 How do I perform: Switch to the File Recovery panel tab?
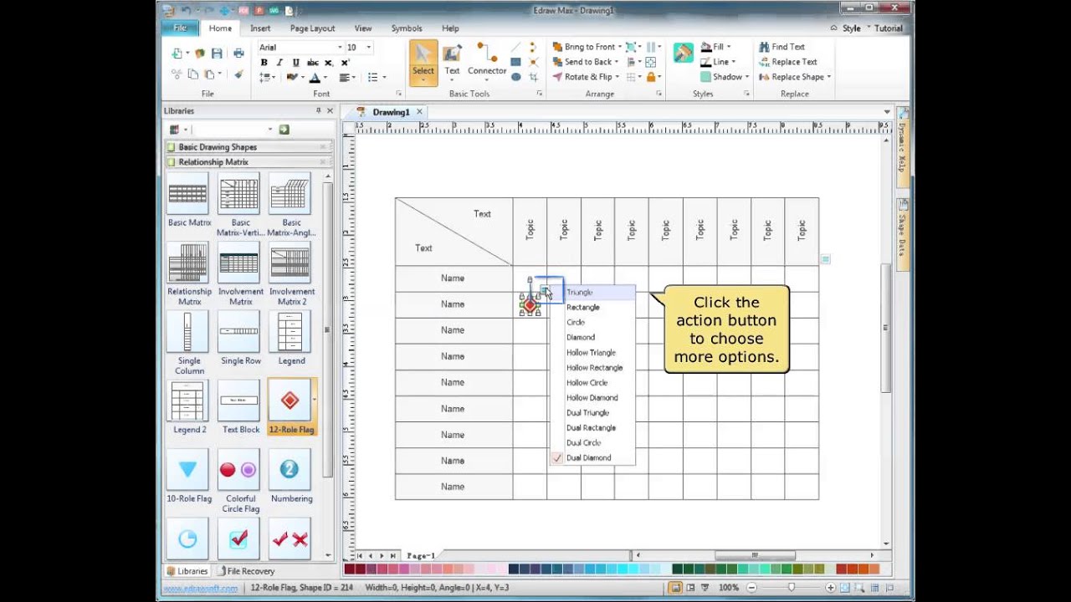click(x=245, y=571)
